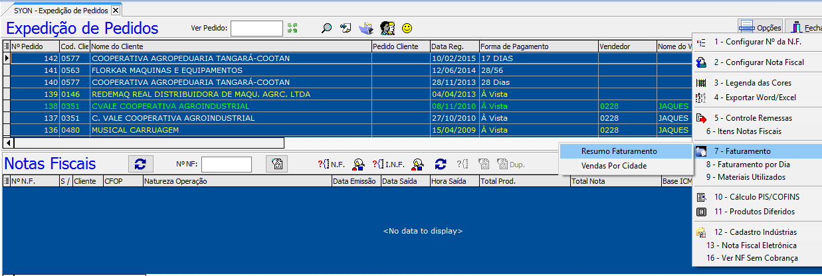
Task: Click the green expand arrows icon
Action: click(292, 28)
